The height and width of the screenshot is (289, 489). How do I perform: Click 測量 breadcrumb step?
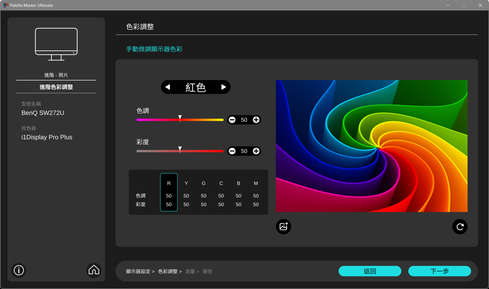[x=190, y=271]
